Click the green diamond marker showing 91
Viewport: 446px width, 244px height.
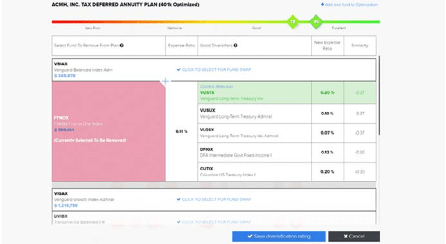click(x=316, y=22)
